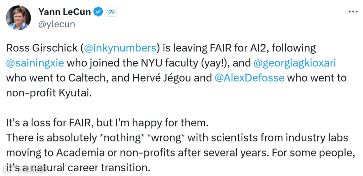Follow the @georgiagkioxari mention link

[x=294, y=63]
